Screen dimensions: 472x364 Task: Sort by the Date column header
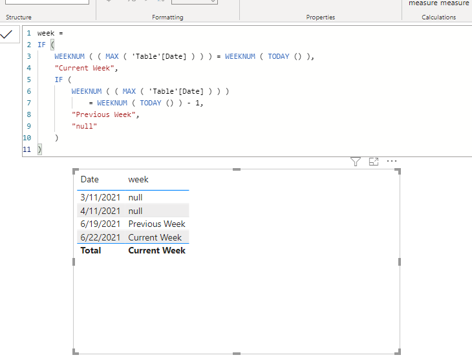[x=90, y=180]
